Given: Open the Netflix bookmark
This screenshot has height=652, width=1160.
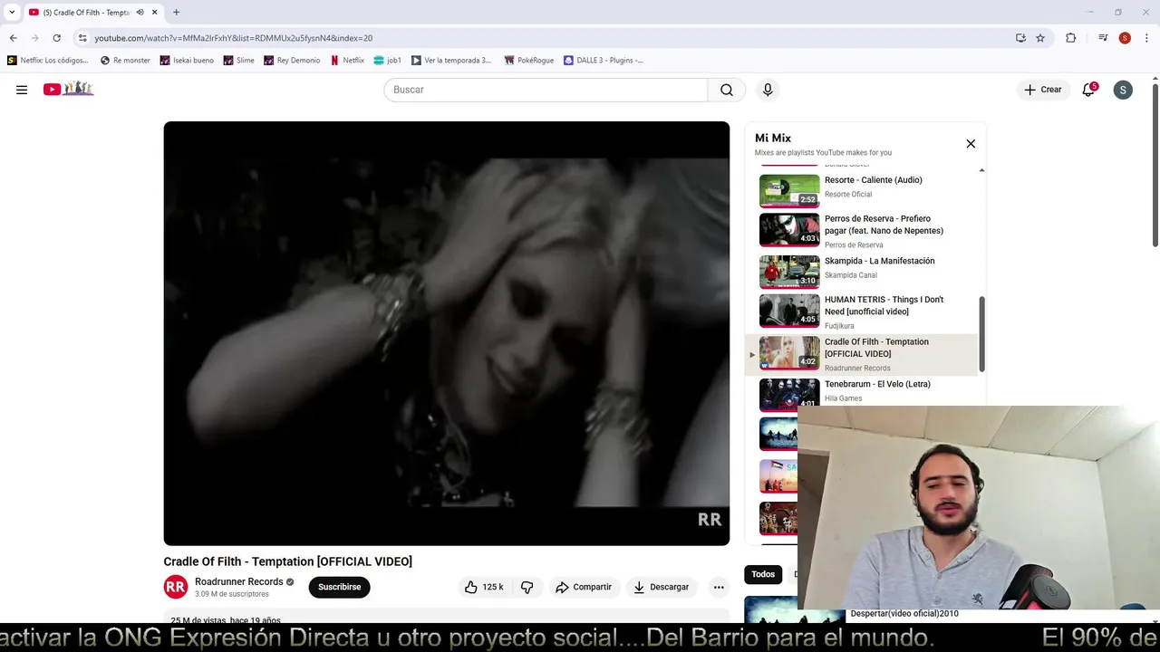Looking at the screenshot, I should [x=347, y=61].
